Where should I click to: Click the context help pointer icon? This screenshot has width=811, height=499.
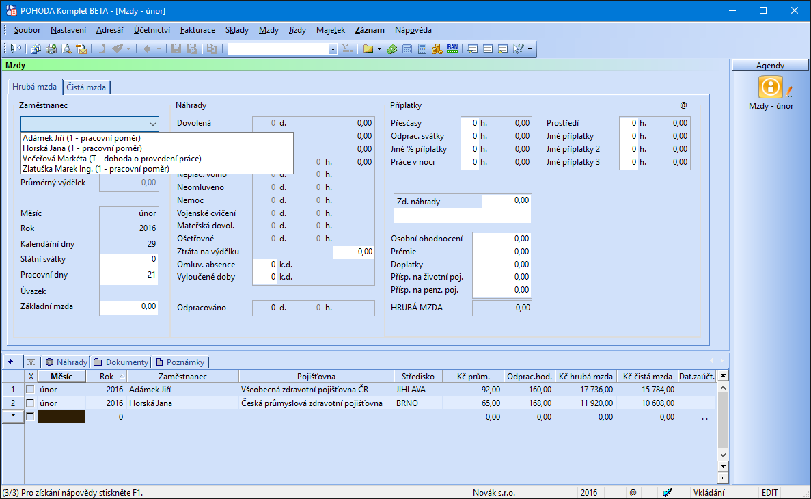(519, 49)
